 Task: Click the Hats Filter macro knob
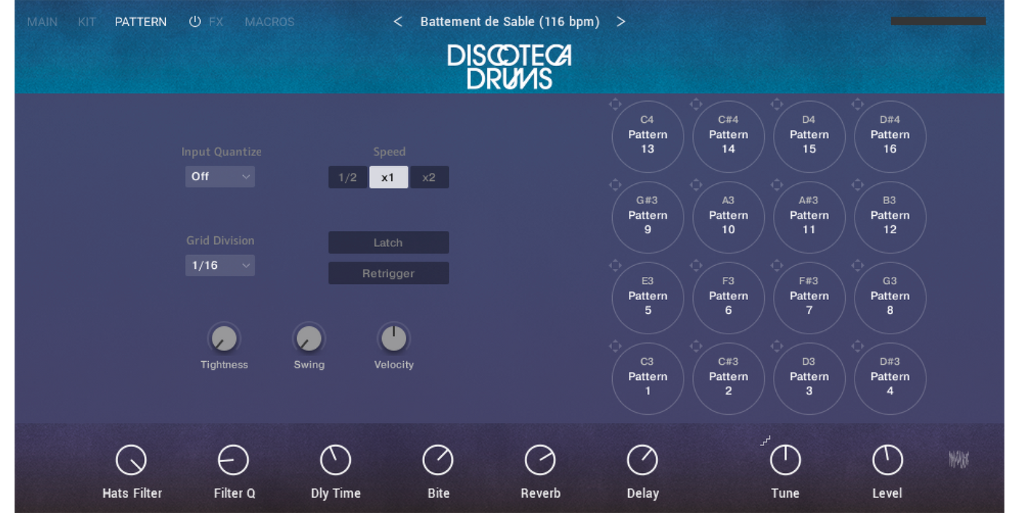click(131, 460)
